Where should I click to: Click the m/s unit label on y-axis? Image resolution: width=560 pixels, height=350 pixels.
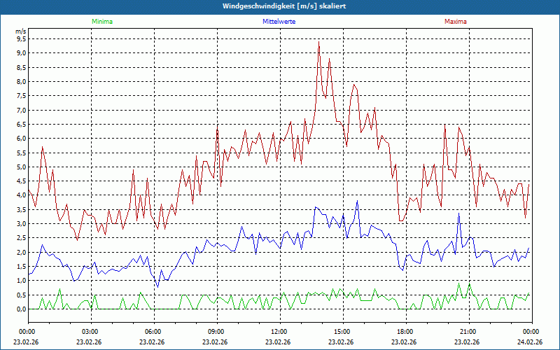(x=20, y=31)
